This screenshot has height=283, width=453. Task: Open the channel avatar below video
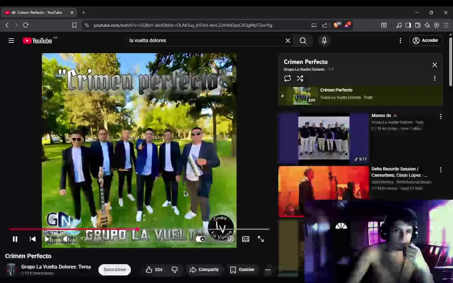pos(11,269)
